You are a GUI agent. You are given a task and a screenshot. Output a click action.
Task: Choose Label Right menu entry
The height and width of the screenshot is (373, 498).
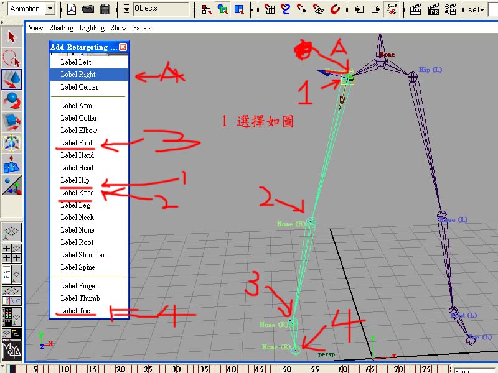tap(89, 75)
